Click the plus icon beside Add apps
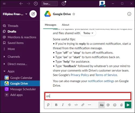135x113 pixels. (6, 95)
